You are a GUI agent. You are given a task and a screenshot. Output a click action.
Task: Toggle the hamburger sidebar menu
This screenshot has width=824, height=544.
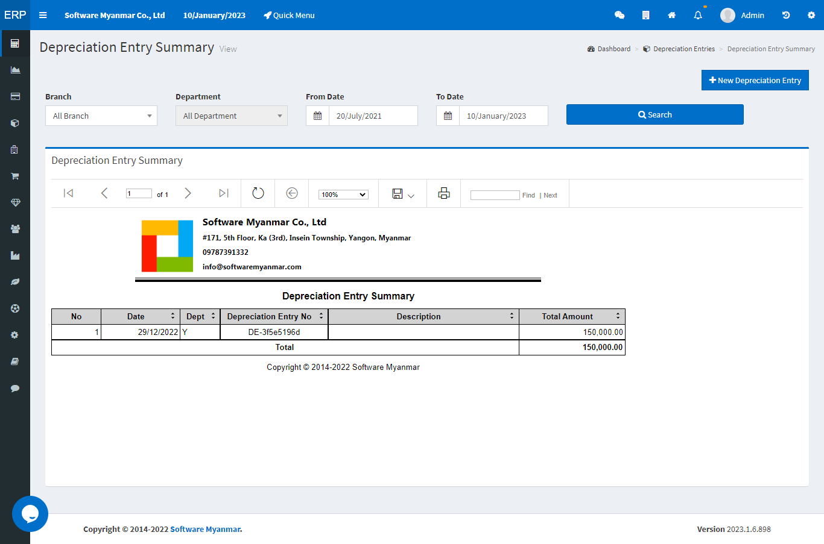(43, 15)
